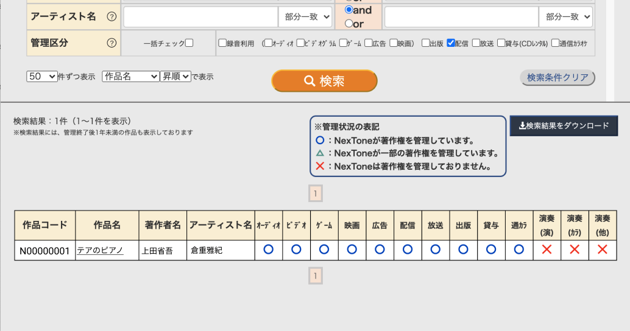This screenshot has width=630, height=331.
Task: Click the left アーティスト名 text field
Action: coord(200,17)
